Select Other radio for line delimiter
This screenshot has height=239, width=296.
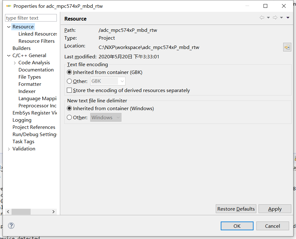tap(69, 118)
